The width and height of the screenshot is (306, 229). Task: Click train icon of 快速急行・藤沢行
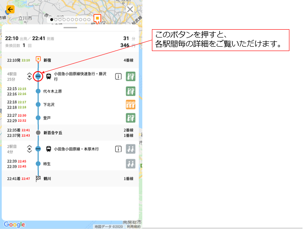tap(48, 76)
